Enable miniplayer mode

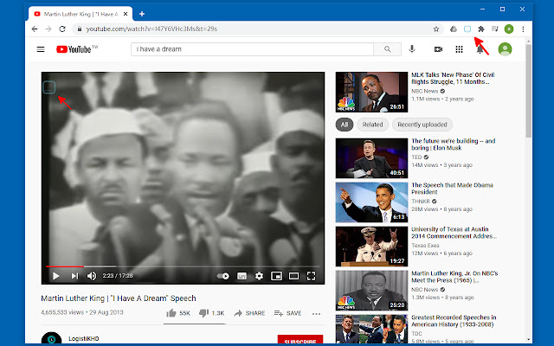click(x=276, y=276)
